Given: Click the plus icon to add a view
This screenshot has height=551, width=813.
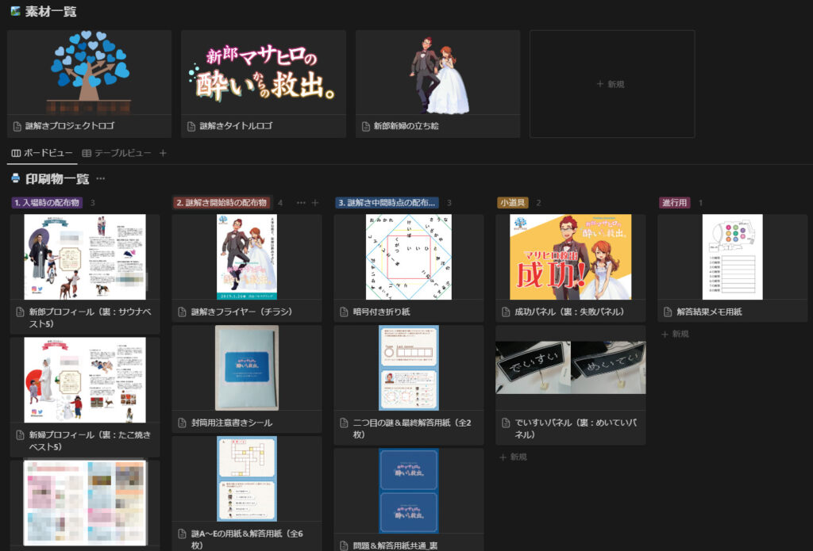Looking at the screenshot, I should [164, 153].
